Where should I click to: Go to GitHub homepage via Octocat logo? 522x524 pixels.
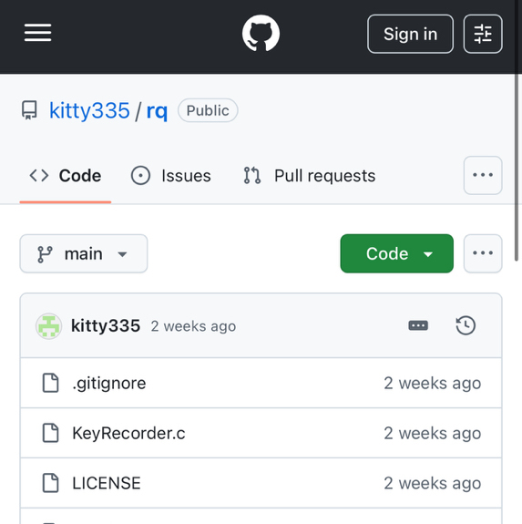[x=261, y=33]
